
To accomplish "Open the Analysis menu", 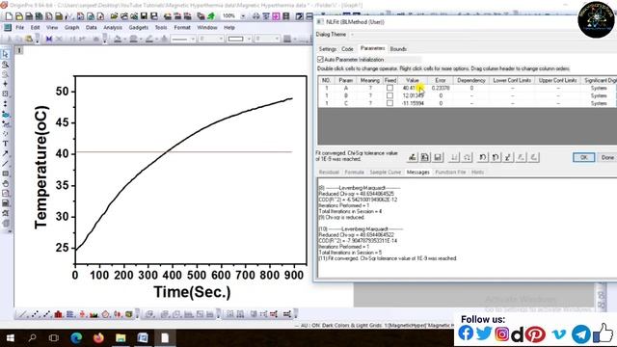I will [113, 28].
